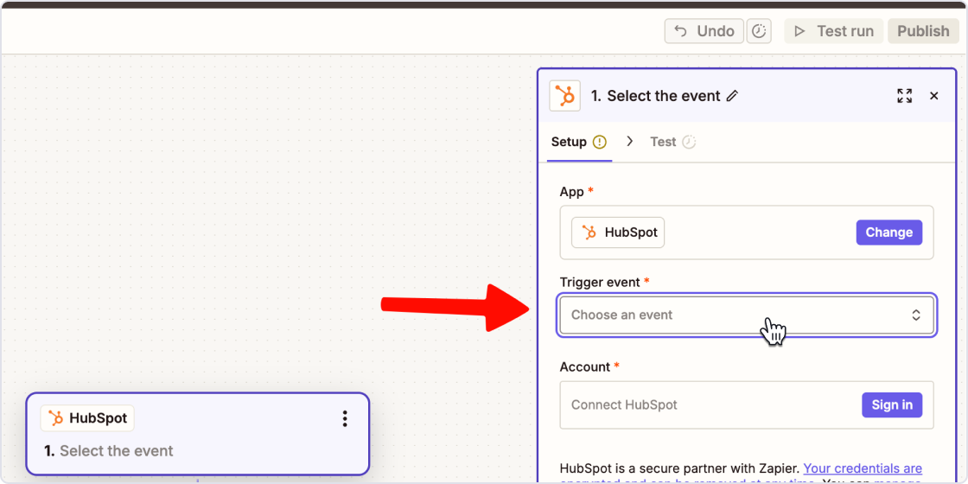The width and height of the screenshot is (968, 484).
Task: Switch to the Setup tab
Action: [579, 142]
